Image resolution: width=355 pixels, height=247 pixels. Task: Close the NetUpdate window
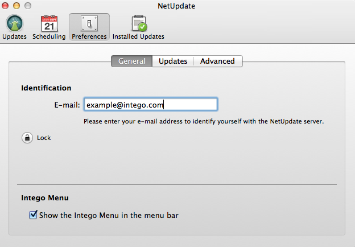pos(5,6)
